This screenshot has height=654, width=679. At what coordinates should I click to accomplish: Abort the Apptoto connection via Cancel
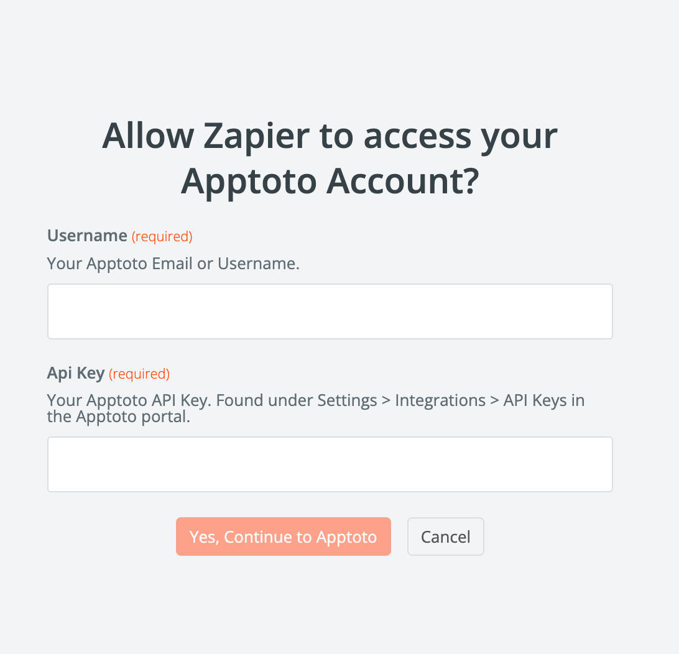tap(445, 536)
